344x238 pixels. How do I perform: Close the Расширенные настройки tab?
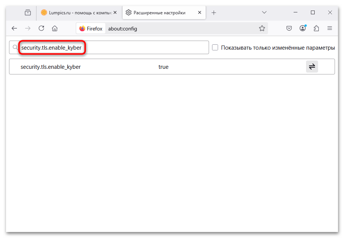point(200,13)
